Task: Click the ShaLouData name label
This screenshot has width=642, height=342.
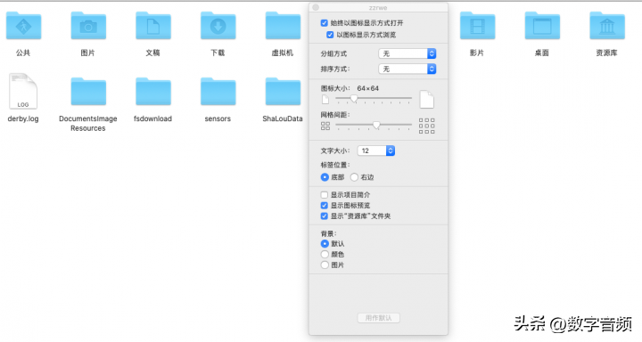Action: [283, 118]
